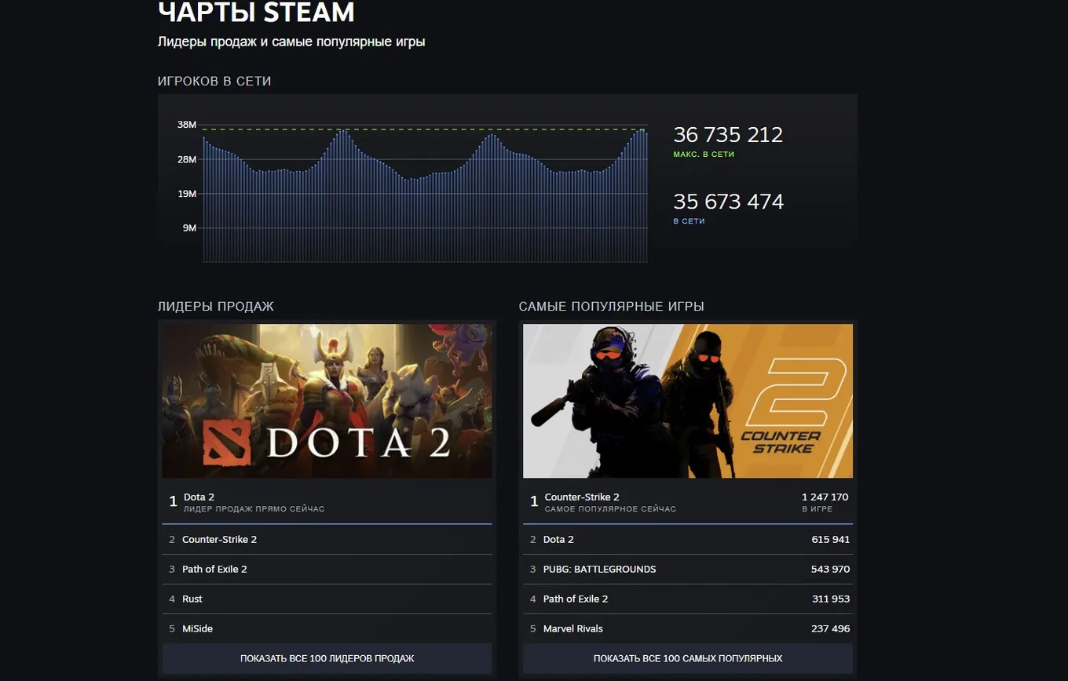Image resolution: width=1068 pixels, height=681 pixels.
Task: Click the 36 735 212 peak online value
Action: [x=728, y=135]
